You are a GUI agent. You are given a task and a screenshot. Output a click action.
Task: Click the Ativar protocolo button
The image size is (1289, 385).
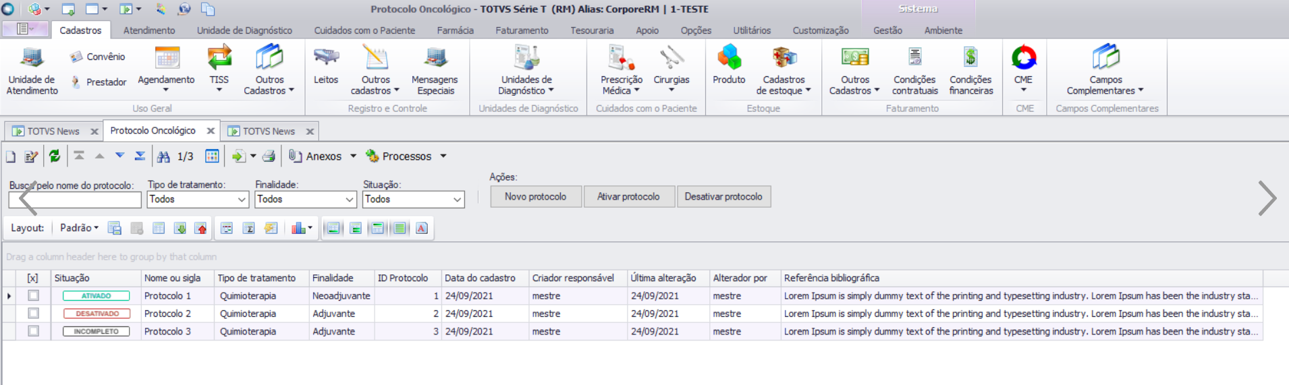(x=628, y=197)
